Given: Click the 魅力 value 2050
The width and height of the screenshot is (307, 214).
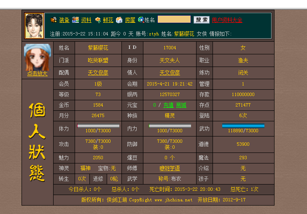Looking at the screenshot, I should point(98,158).
